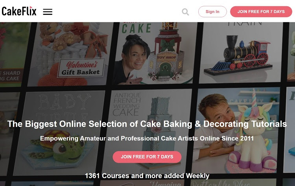
Task: Click the search magnifier icon
Action: [x=185, y=12]
